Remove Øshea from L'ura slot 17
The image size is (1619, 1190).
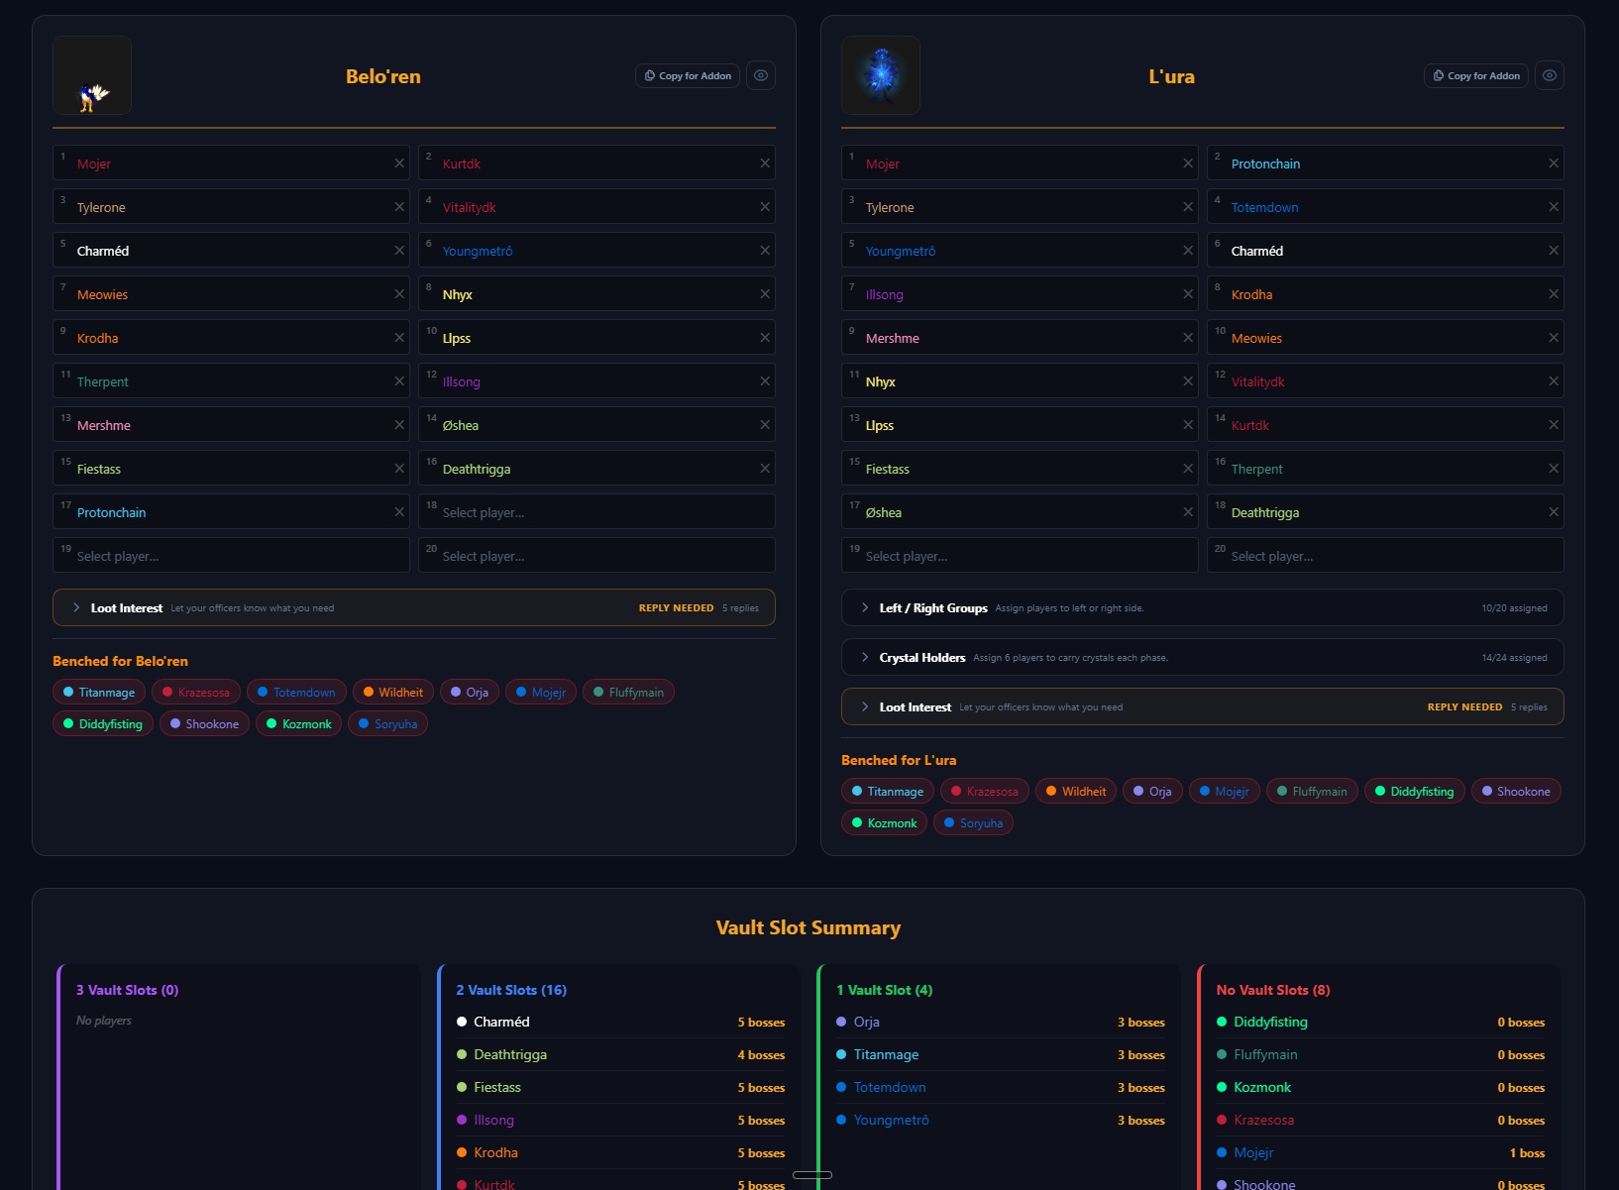[1188, 512]
